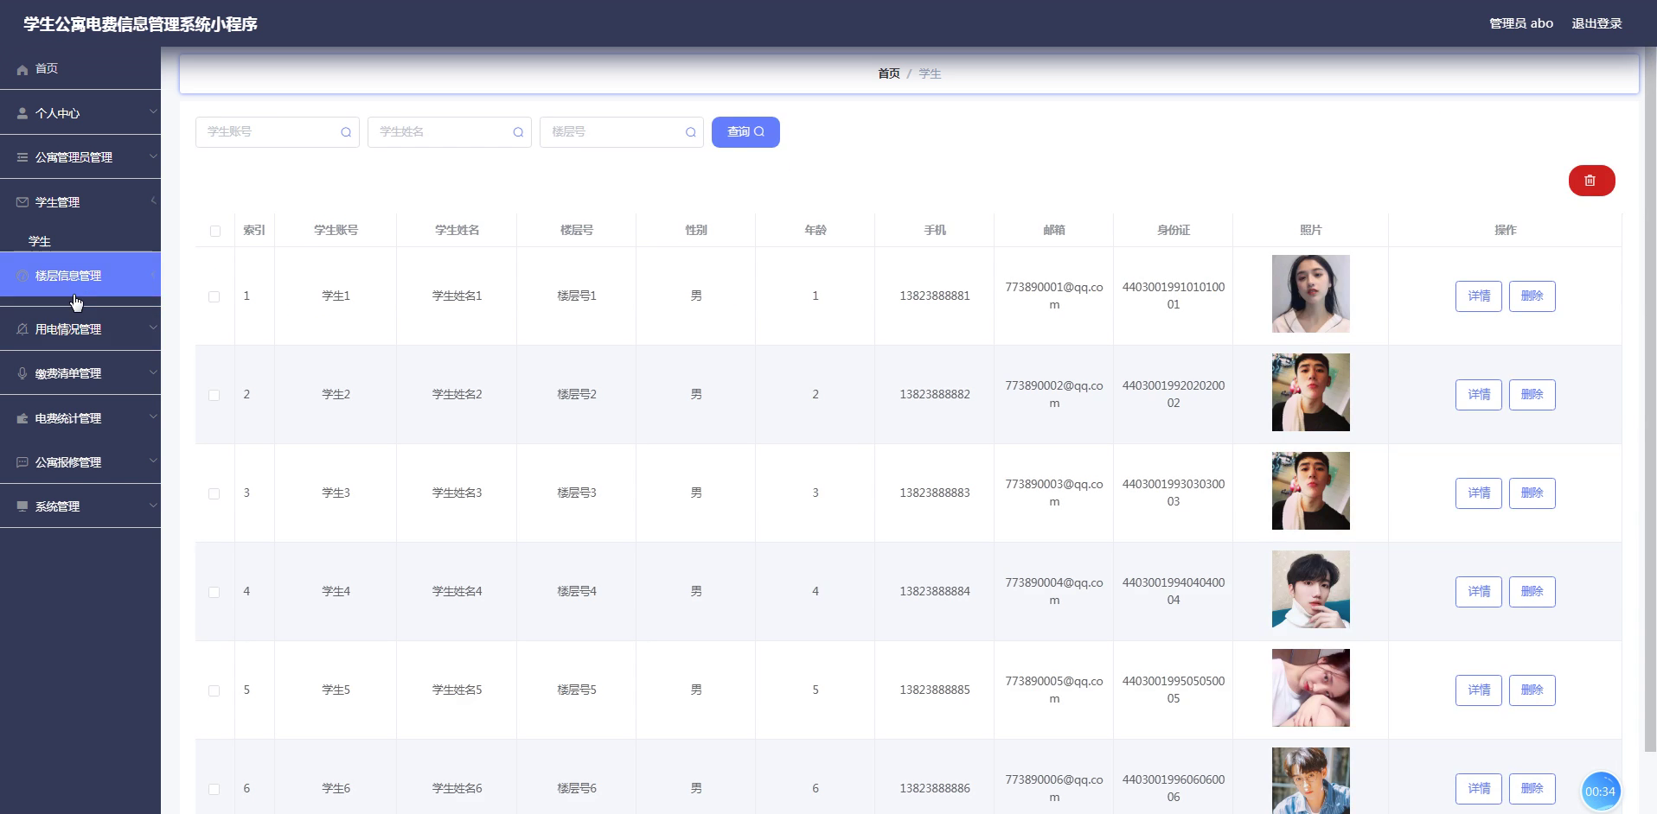This screenshot has height=814, width=1657.
Task: Click 退出登录 to log out
Action: (x=1596, y=23)
